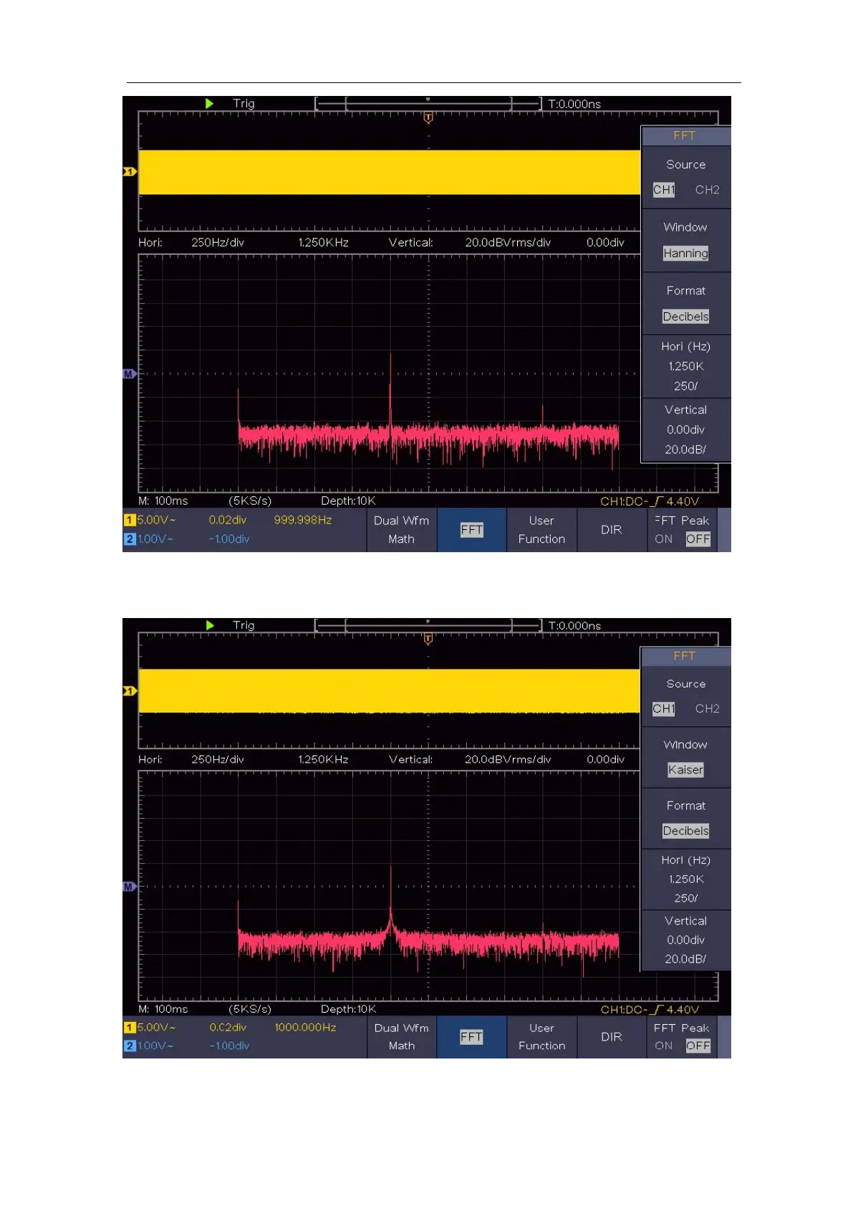The width and height of the screenshot is (853, 1206).
Task: Open Dual Wfm Math in Hanning screenshot
Action: [x=401, y=530]
